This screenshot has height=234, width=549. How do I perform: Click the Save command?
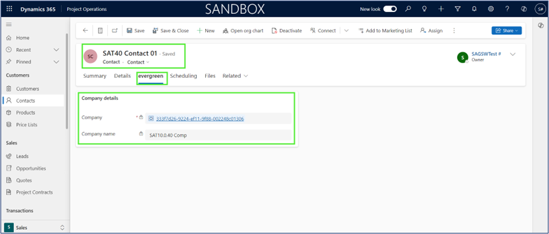tap(136, 31)
